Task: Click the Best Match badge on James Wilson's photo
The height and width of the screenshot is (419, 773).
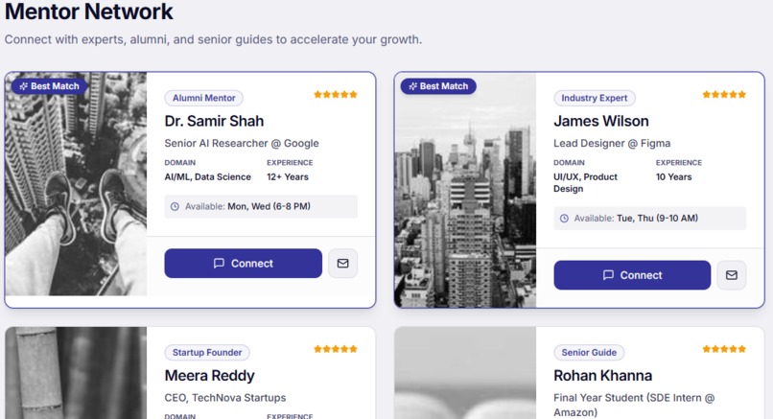Action: click(438, 86)
